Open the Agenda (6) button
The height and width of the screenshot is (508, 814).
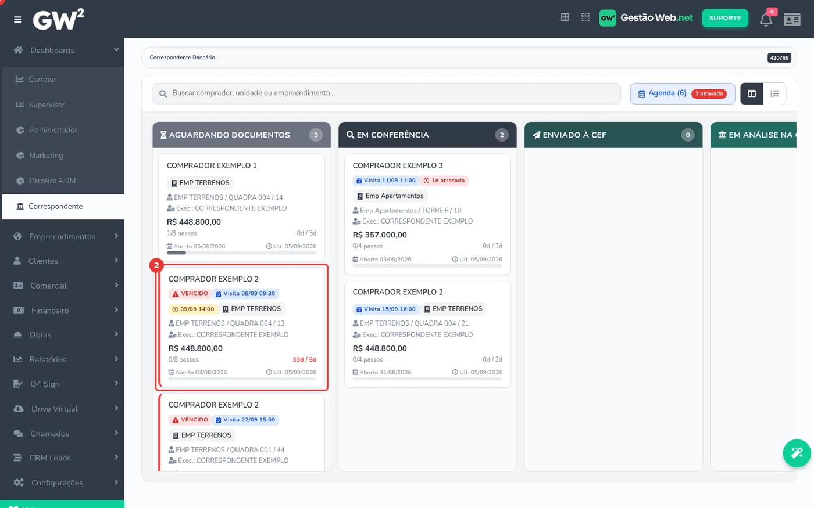683,93
